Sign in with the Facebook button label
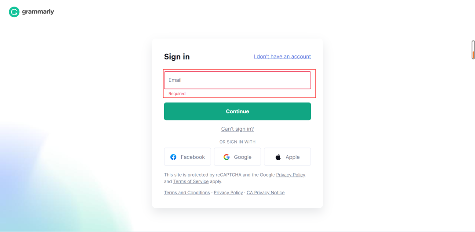The height and width of the screenshot is (232, 475). pyautogui.click(x=193, y=157)
